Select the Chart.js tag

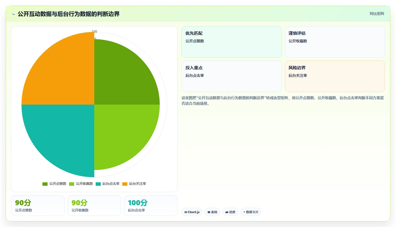tap(192, 212)
